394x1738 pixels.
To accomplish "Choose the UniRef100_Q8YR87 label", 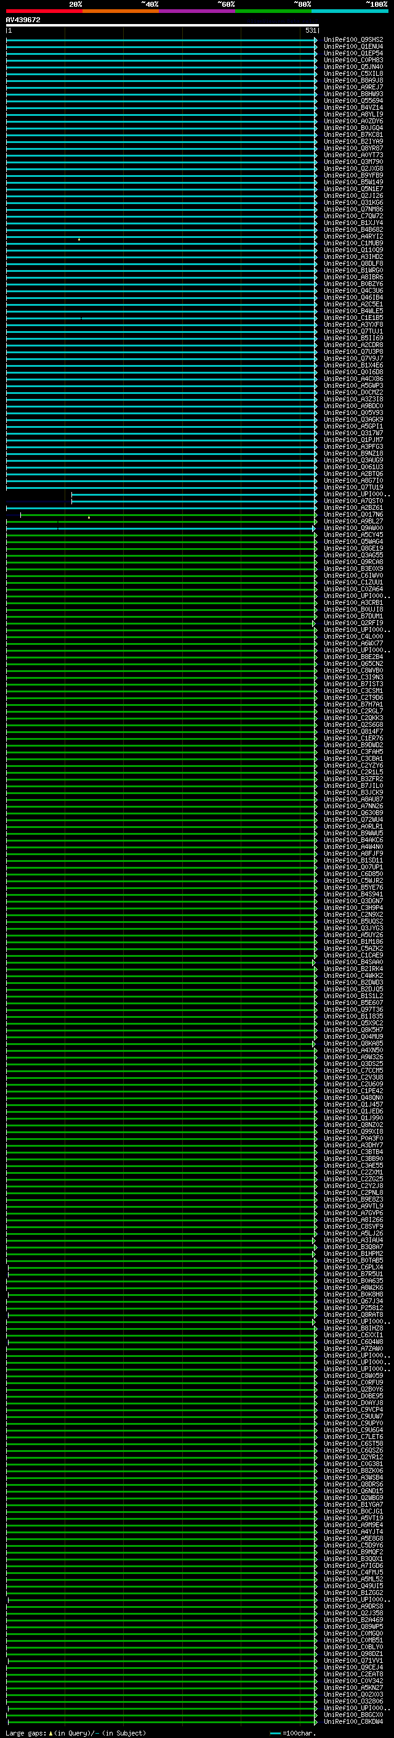I will point(353,149).
